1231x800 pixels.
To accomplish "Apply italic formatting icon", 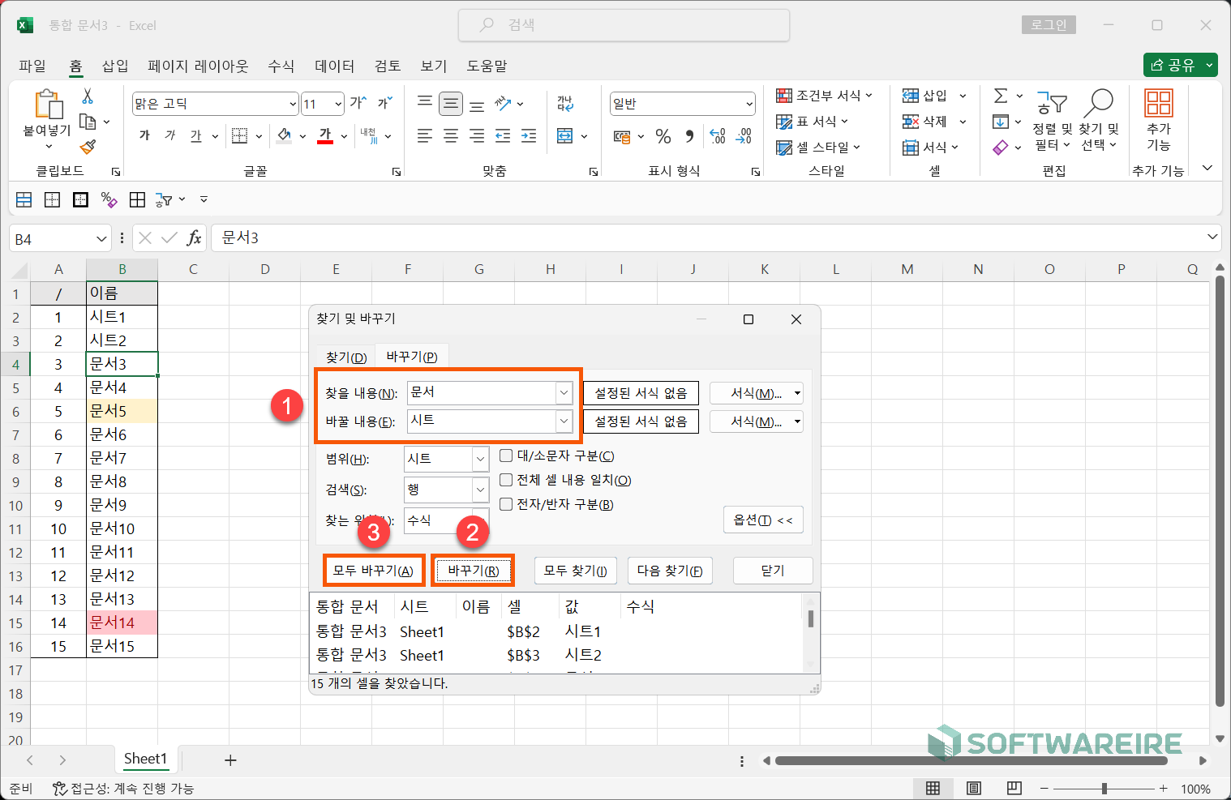I will click(x=169, y=135).
